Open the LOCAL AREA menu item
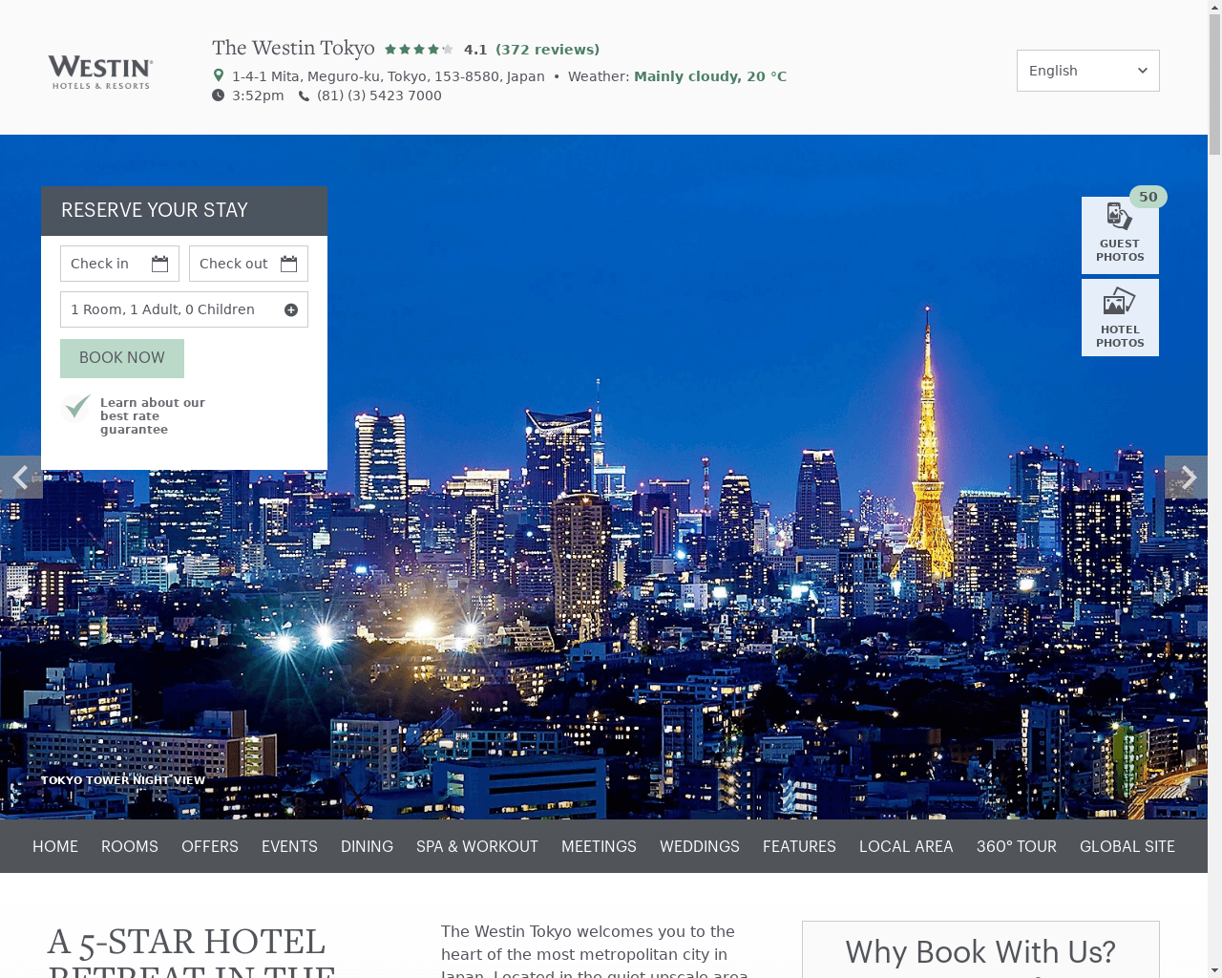Viewport: 1222px width, 978px height. 906,846
